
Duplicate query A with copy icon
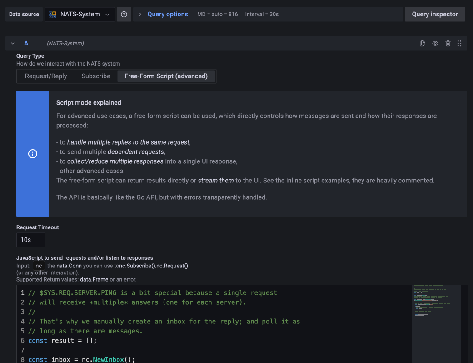(x=422, y=44)
